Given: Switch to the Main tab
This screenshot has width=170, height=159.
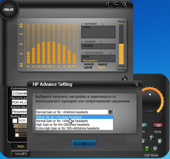Looking at the screenshot, I should click(19, 146).
